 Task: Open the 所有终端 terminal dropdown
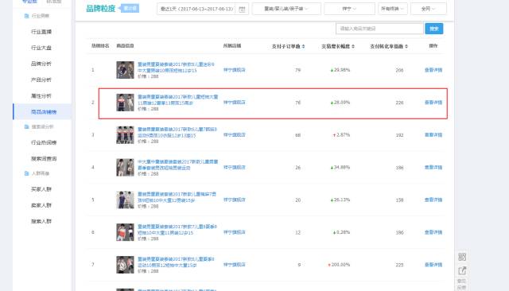point(392,9)
